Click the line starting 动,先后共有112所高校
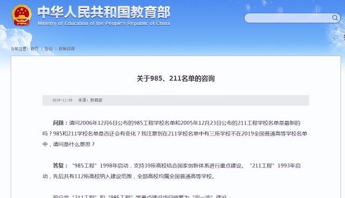Viewport: 345px width, 198px height. point(129,176)
